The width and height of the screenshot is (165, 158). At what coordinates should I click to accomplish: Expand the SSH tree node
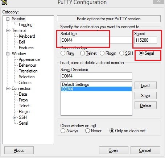(15, 117)
